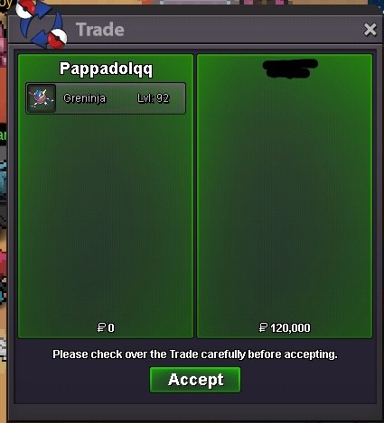Screen dimensions: 384x423
Task: Click the Pappadolqq player name
Action: (x=106, y=69)
